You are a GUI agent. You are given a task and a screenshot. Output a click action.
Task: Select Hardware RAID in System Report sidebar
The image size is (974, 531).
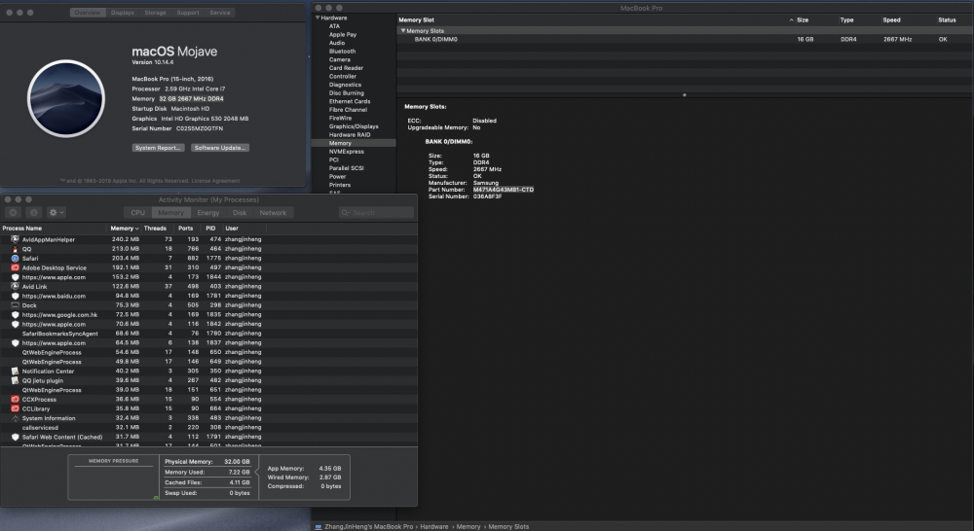click(354, 134)
